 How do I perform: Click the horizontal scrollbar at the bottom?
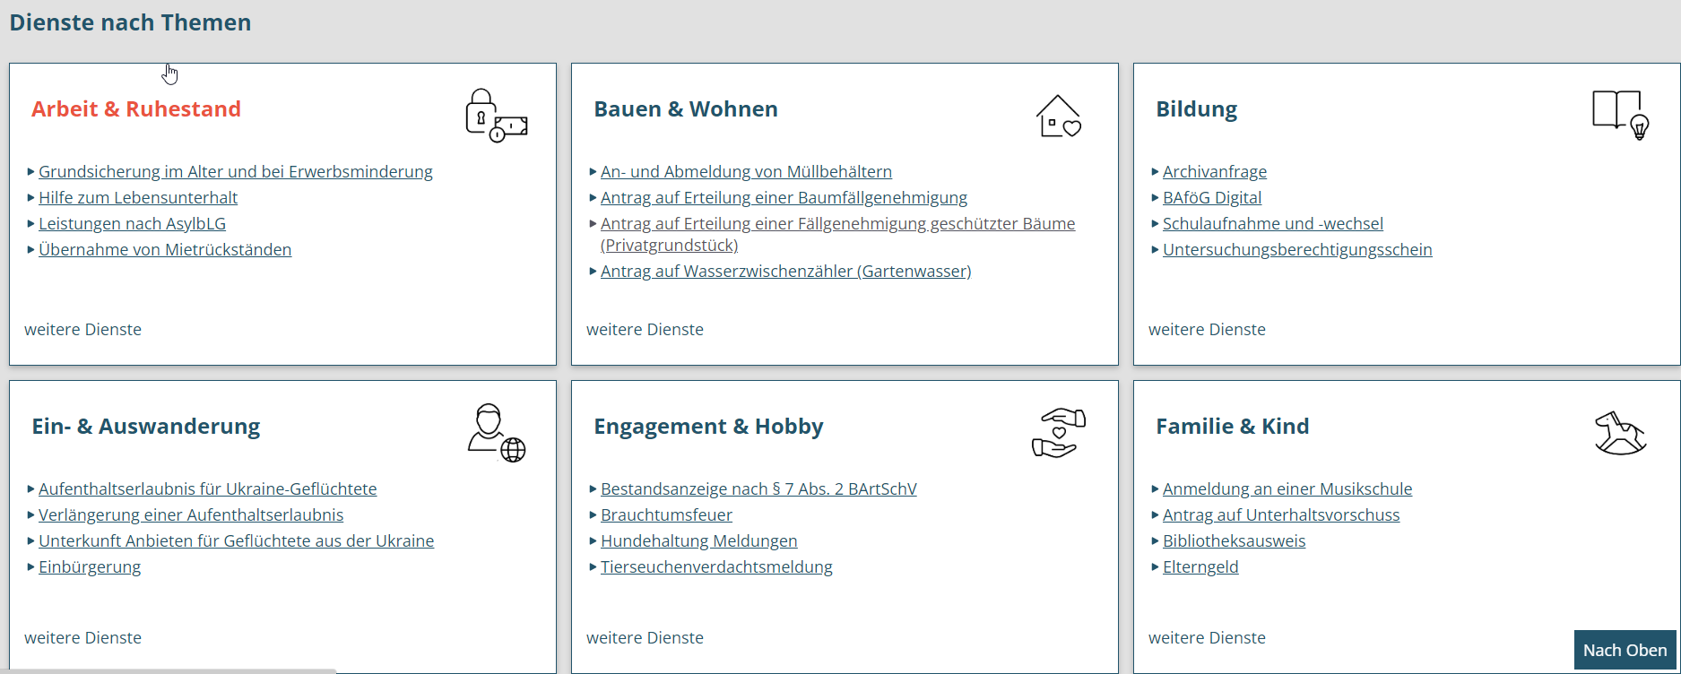tap(169, 670)
